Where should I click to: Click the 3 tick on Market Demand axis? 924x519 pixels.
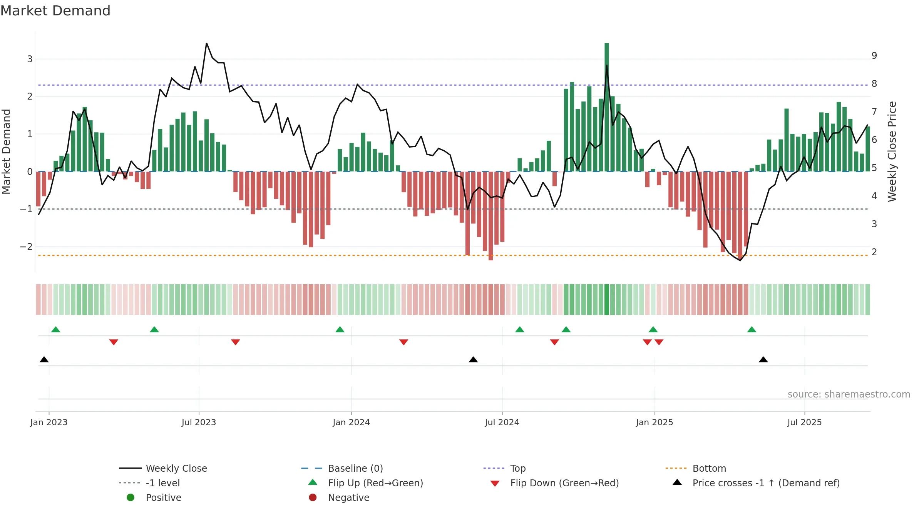click(30, 59)
